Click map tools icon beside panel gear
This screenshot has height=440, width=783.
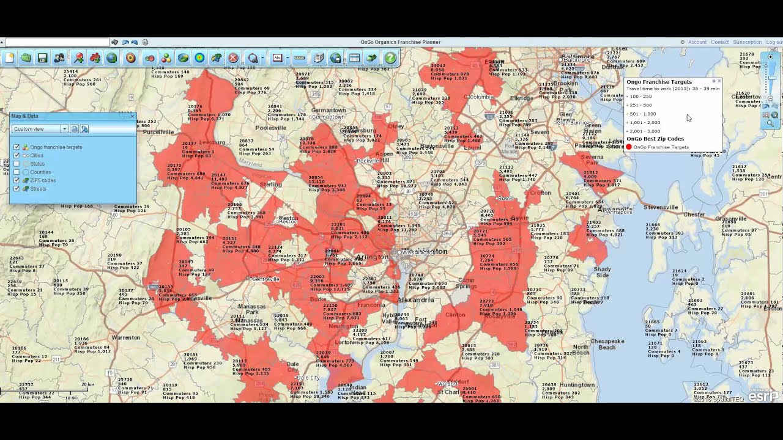84,129
